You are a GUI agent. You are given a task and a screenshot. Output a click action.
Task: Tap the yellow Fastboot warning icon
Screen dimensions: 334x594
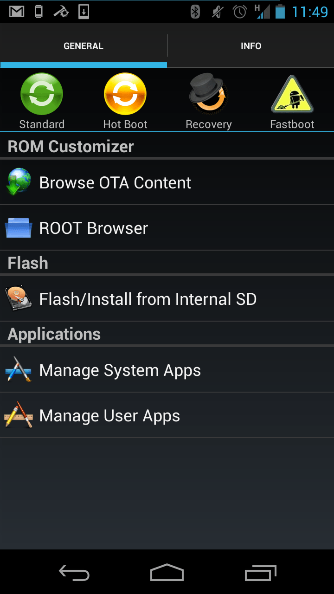coord(292,95)
